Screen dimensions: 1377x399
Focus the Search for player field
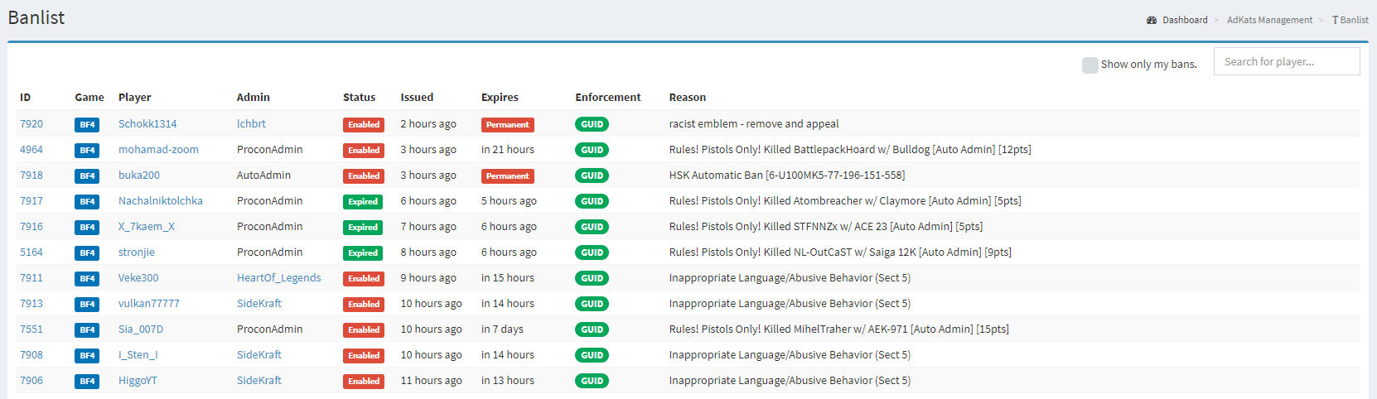click(x=1287, y=61)
